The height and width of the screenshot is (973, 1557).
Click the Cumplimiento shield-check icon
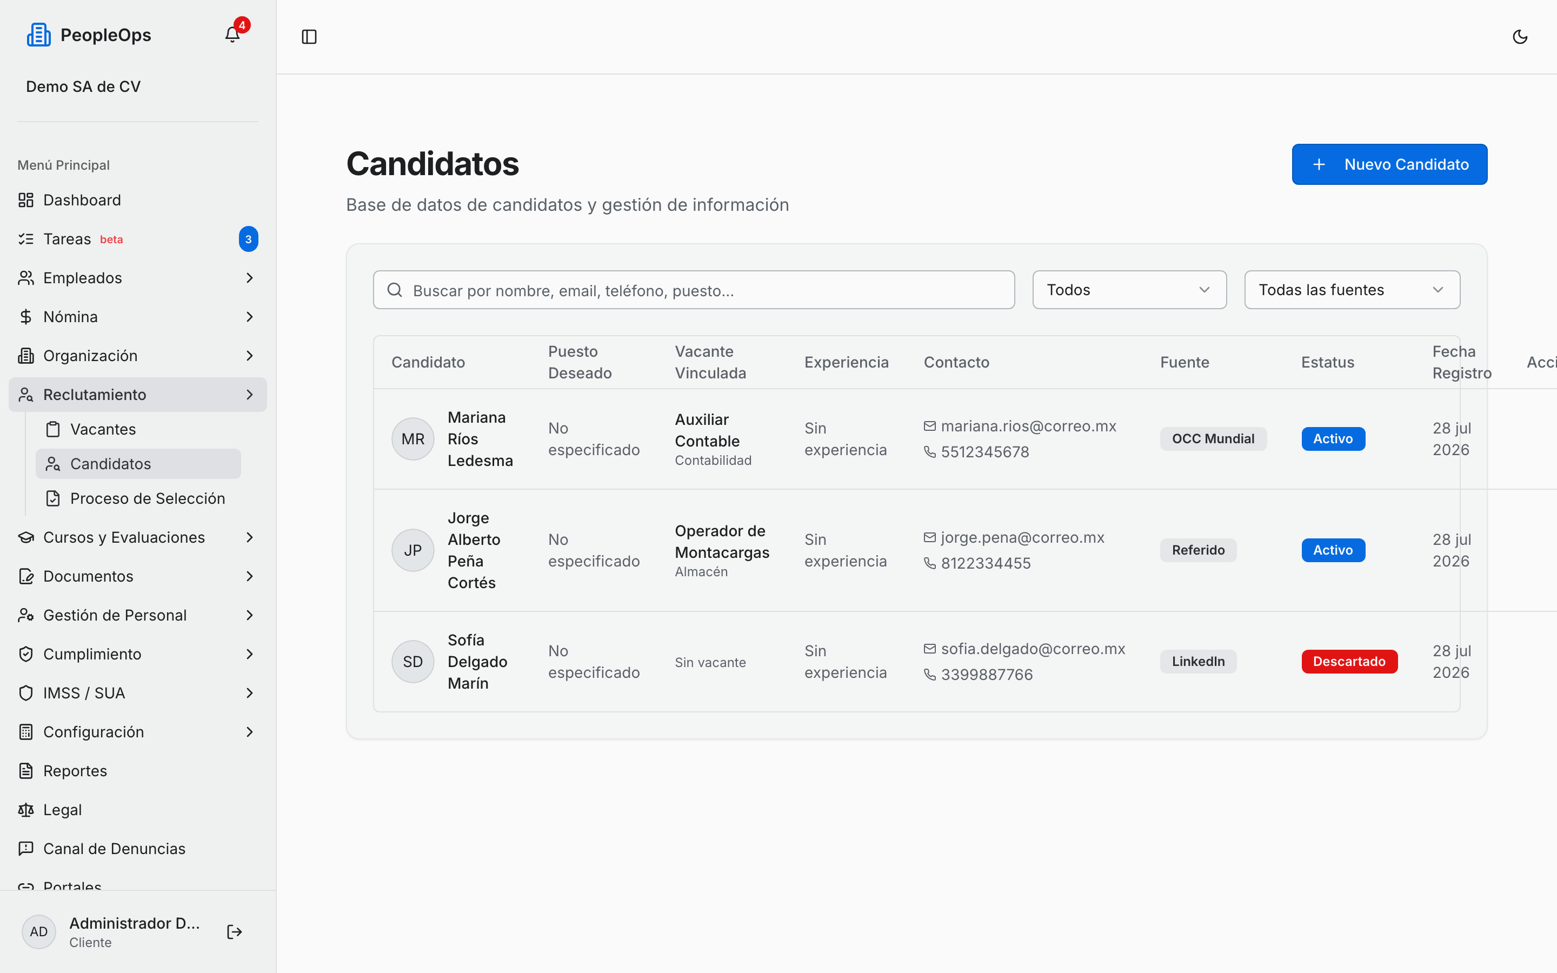pyautogui.click(x=26, y=655)
